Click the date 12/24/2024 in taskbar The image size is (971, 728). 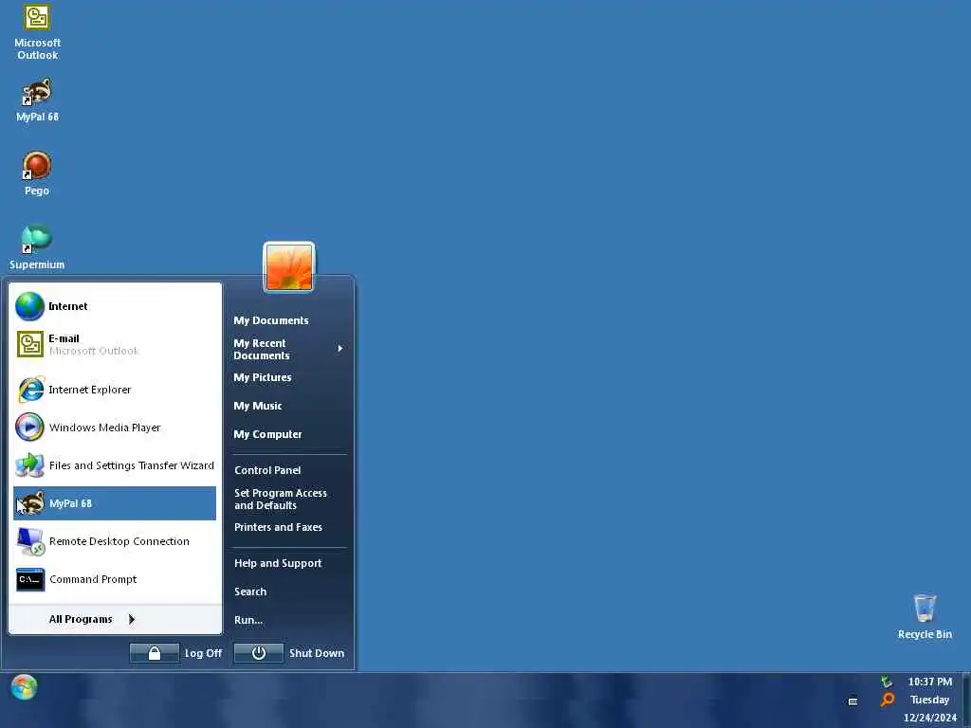click(x=929, y=719)
